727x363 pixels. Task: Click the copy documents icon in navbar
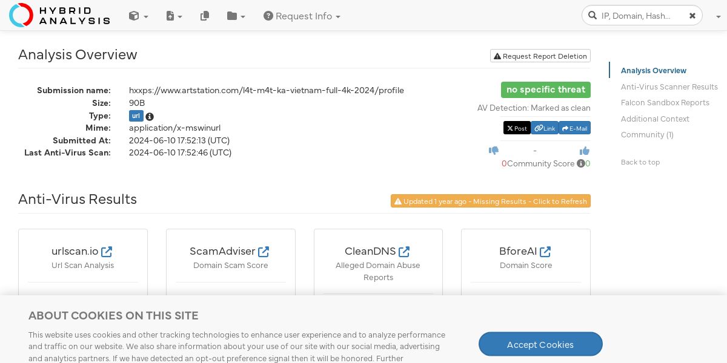pos(205,16)
